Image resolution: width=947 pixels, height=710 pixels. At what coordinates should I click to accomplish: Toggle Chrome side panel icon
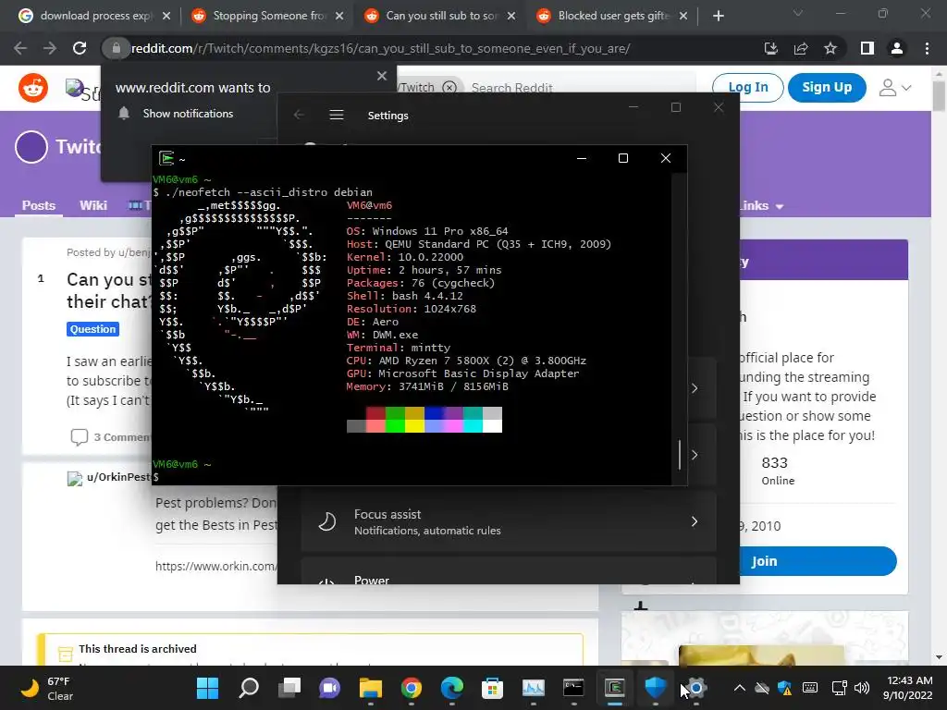point(867,48)
